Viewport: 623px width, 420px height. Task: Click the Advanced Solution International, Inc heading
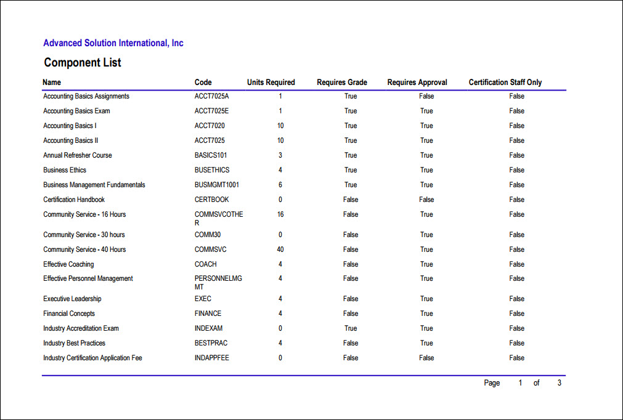click(x=113, y=43)
